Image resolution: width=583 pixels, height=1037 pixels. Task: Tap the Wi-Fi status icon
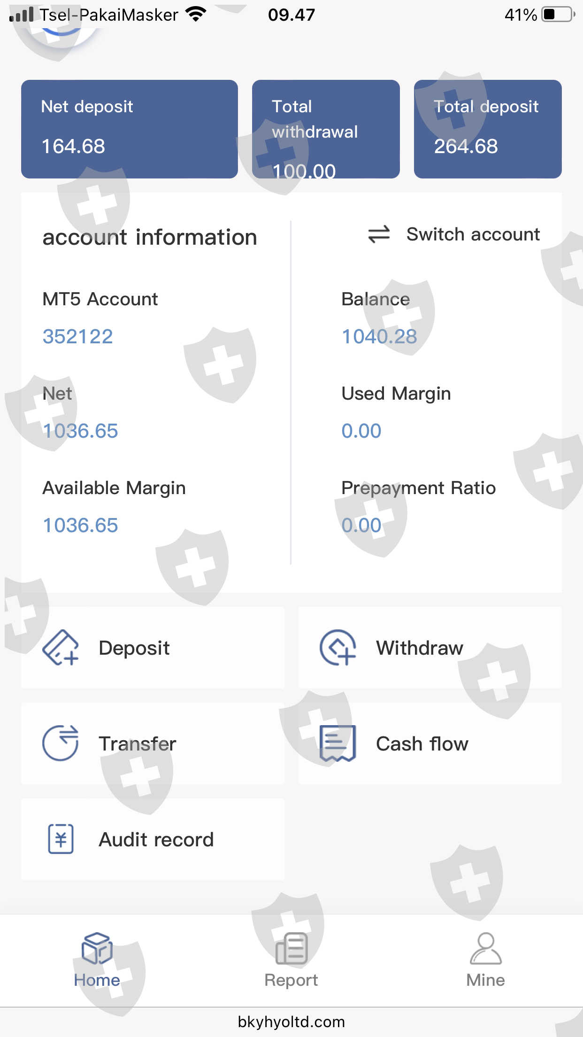click(196, 15)
